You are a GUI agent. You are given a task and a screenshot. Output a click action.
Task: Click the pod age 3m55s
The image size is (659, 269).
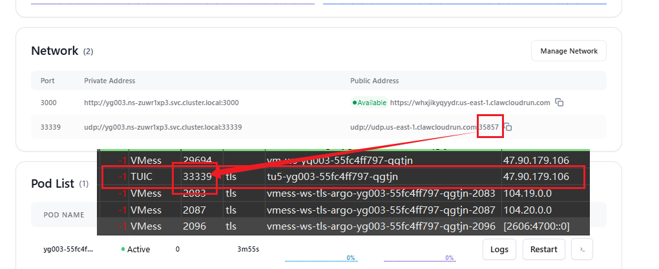[x=248, y=249]
